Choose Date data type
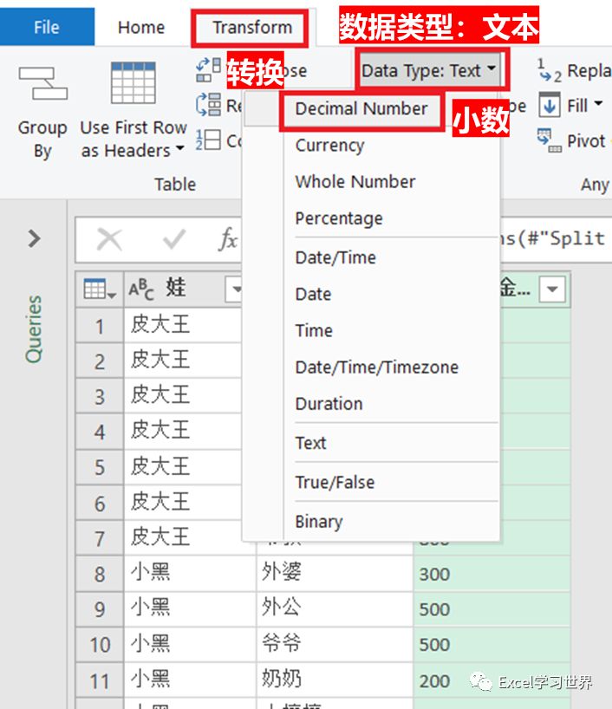This screenshot has width=612, height=709. click(x=313, y=295)
